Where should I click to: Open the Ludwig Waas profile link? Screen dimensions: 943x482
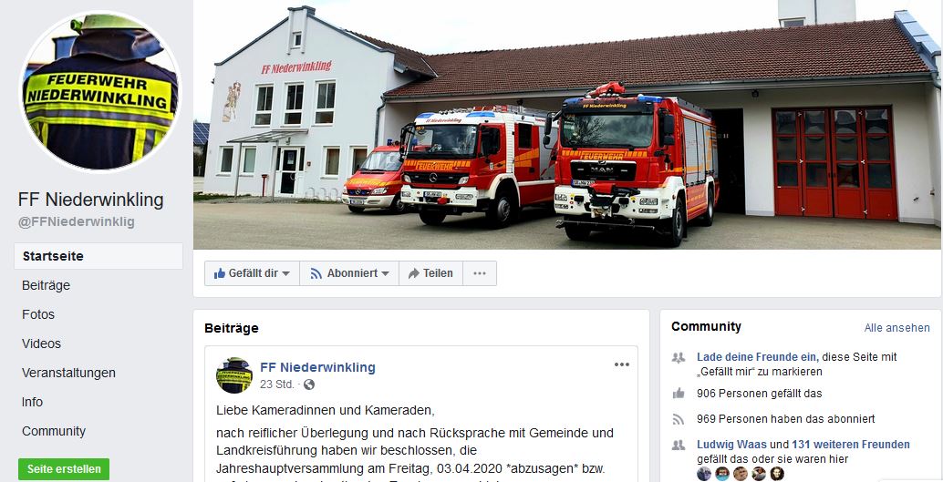pos(731,445)
